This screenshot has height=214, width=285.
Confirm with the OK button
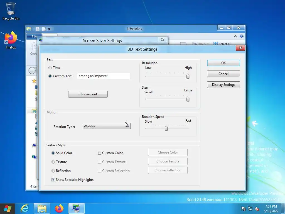coord(223,63)
